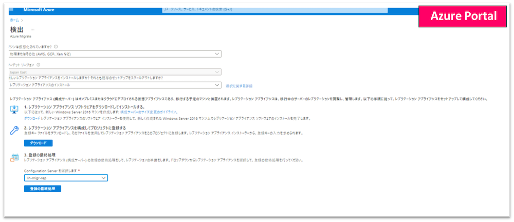Click the search magnifier icon in the top bar

(x=166, y=10)
